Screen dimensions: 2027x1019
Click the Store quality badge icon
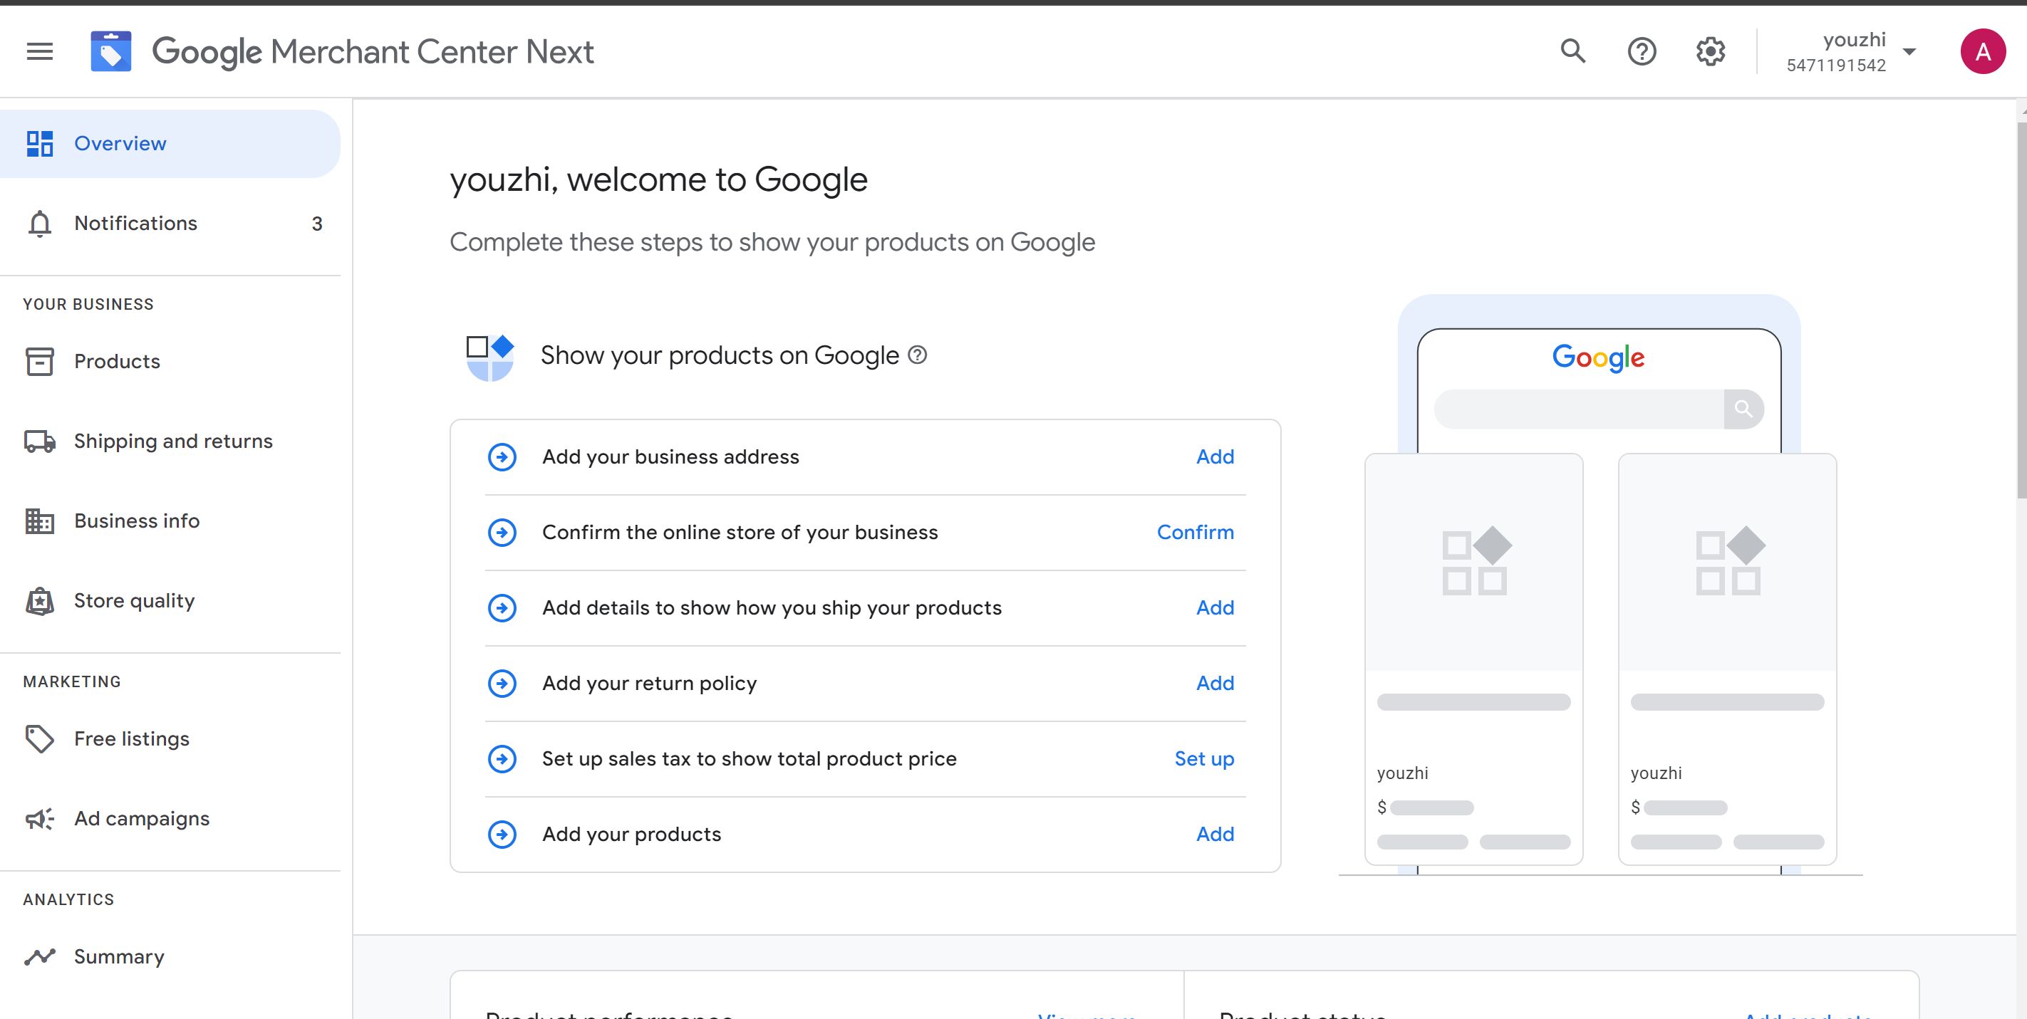click(39, 601)
